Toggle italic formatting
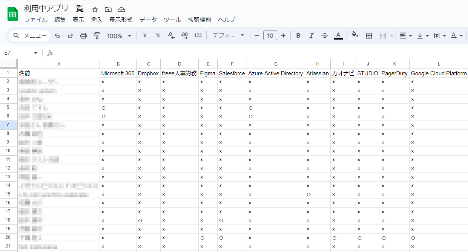Viewport: 468px width, 252px height. (x=311, y=36)
